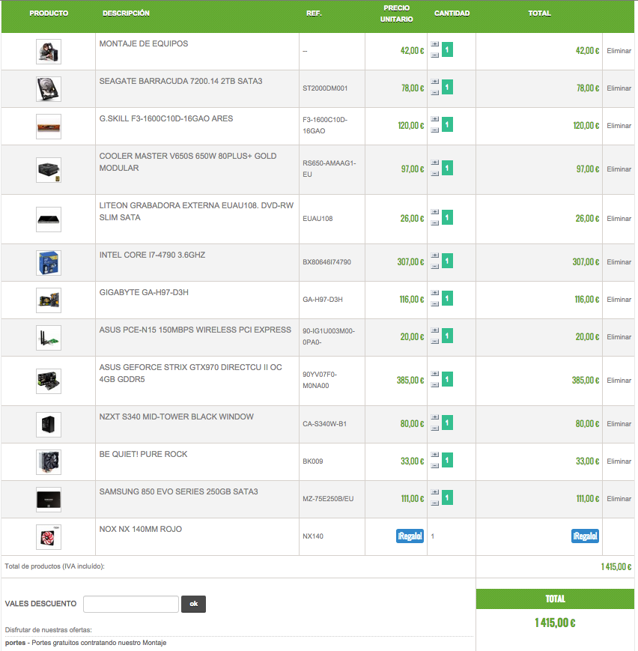Screen dimensions: 638x651
Task: Open G.Skill Ares RAM thumbnail
Action: coord(49,127)
